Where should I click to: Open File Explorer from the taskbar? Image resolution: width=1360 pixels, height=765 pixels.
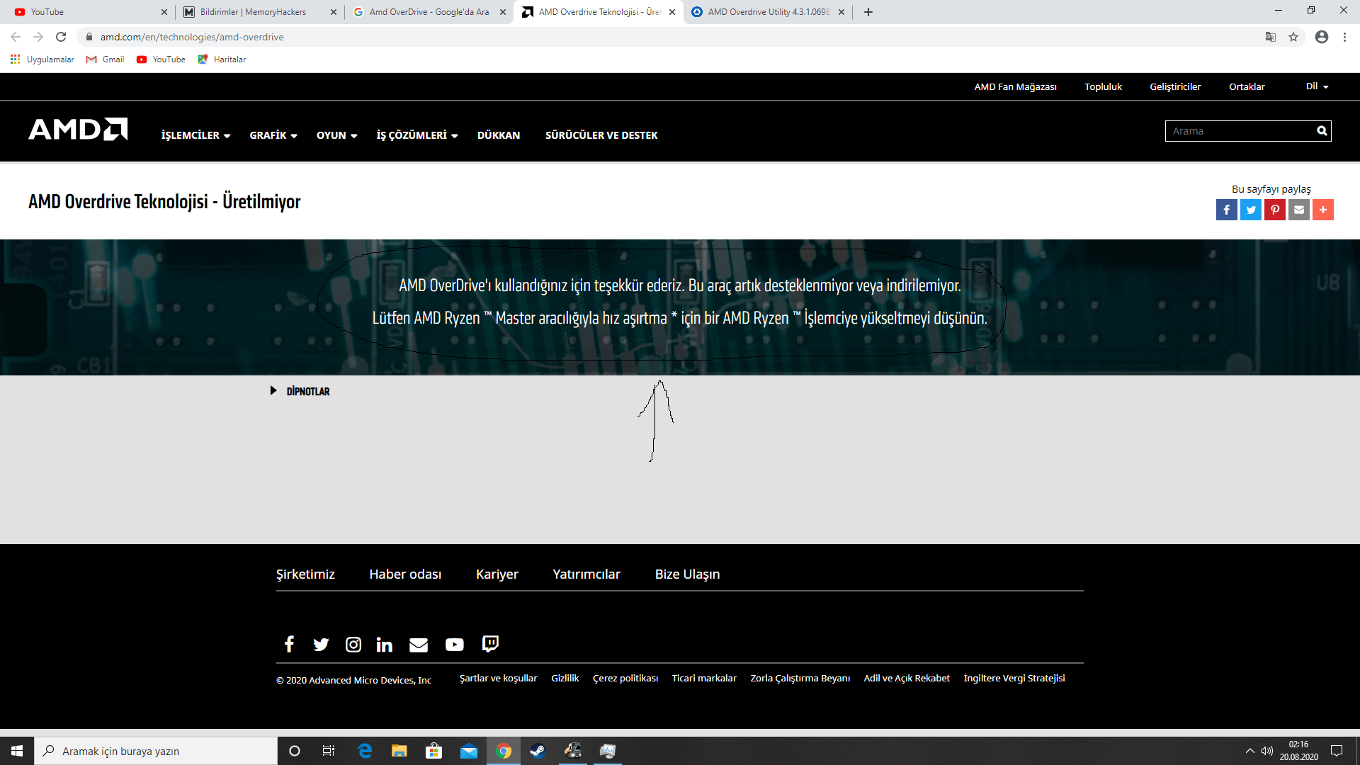[399, 751]
